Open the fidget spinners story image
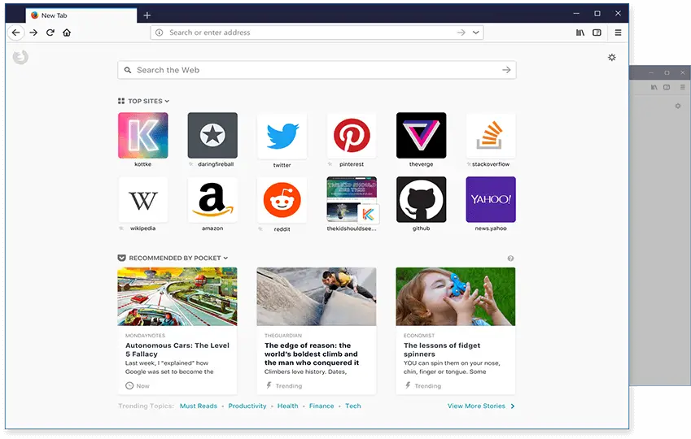691x439 pixels. (455, 297)
